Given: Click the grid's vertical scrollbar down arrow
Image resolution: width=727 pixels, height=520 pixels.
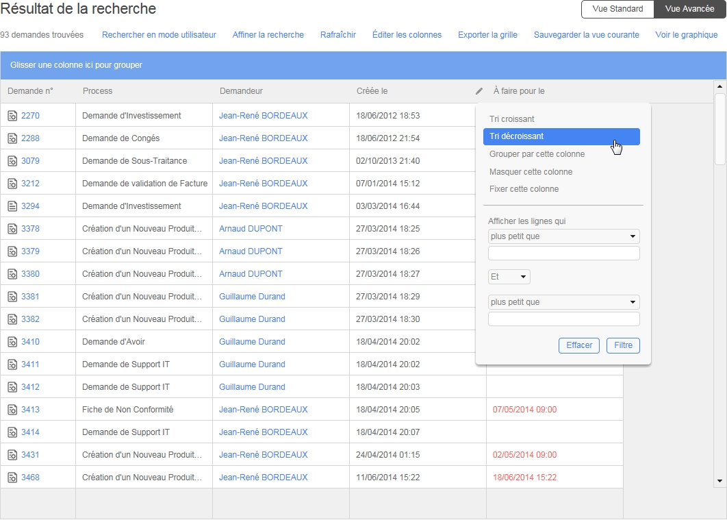Looking at the screenshot, I should pyautogui.click(x=719, y=482).
